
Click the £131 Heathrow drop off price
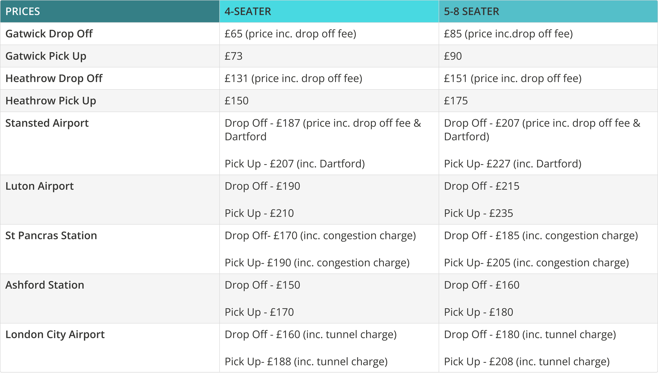(x=293, y=78)
